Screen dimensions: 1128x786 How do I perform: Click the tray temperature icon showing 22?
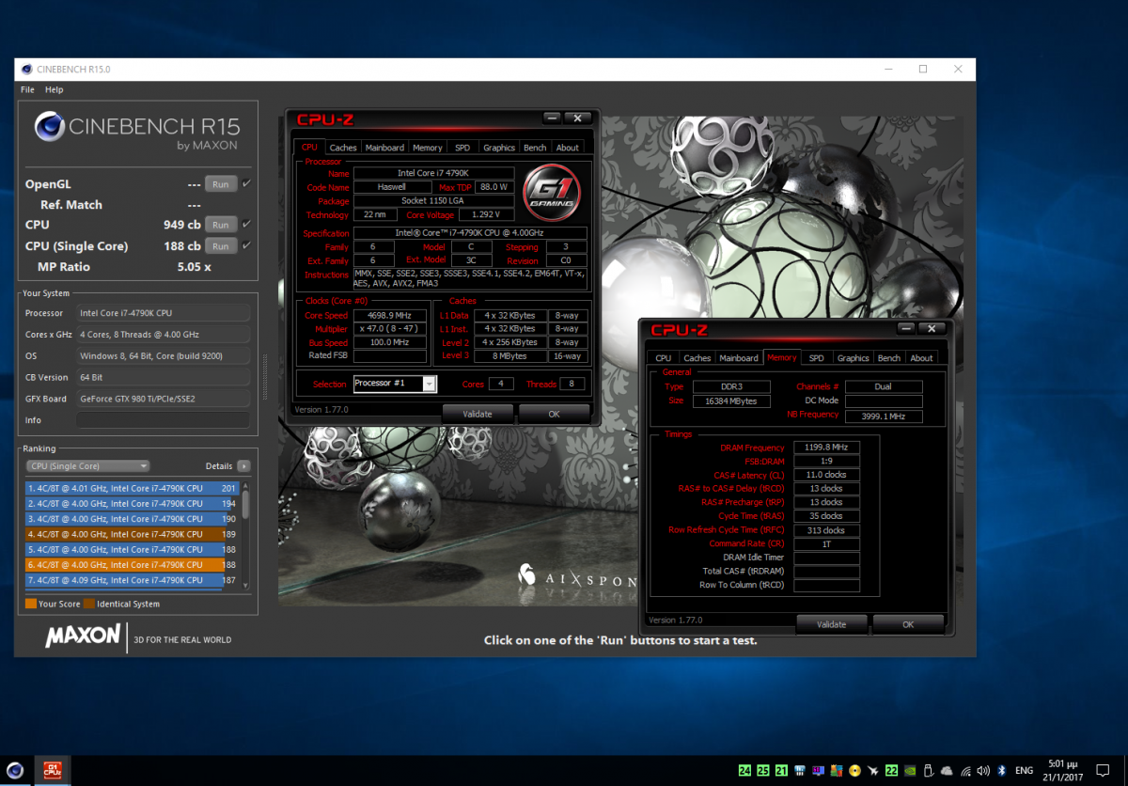pyautogui.click(x=890, y=771)
